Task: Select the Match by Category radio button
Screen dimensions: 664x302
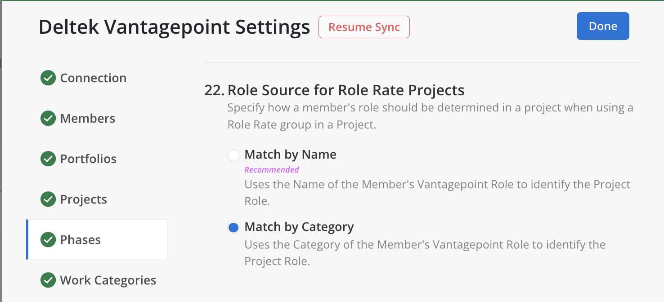Action: [233, 228]
